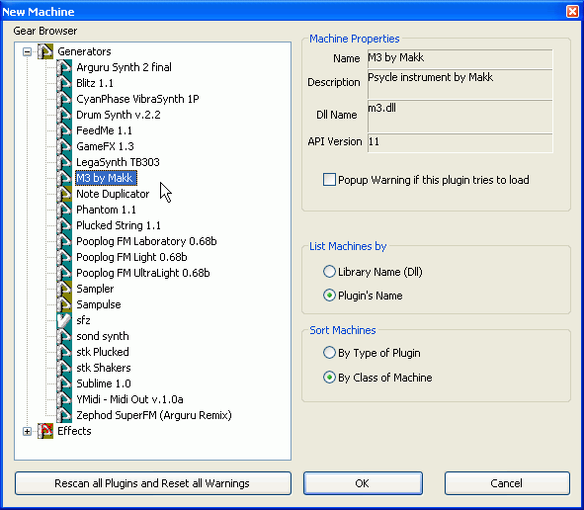Viewport: 584px width, 510px height.
Task: Click the V-shaped icon beside sfz
Action: (x=64, y=320)
